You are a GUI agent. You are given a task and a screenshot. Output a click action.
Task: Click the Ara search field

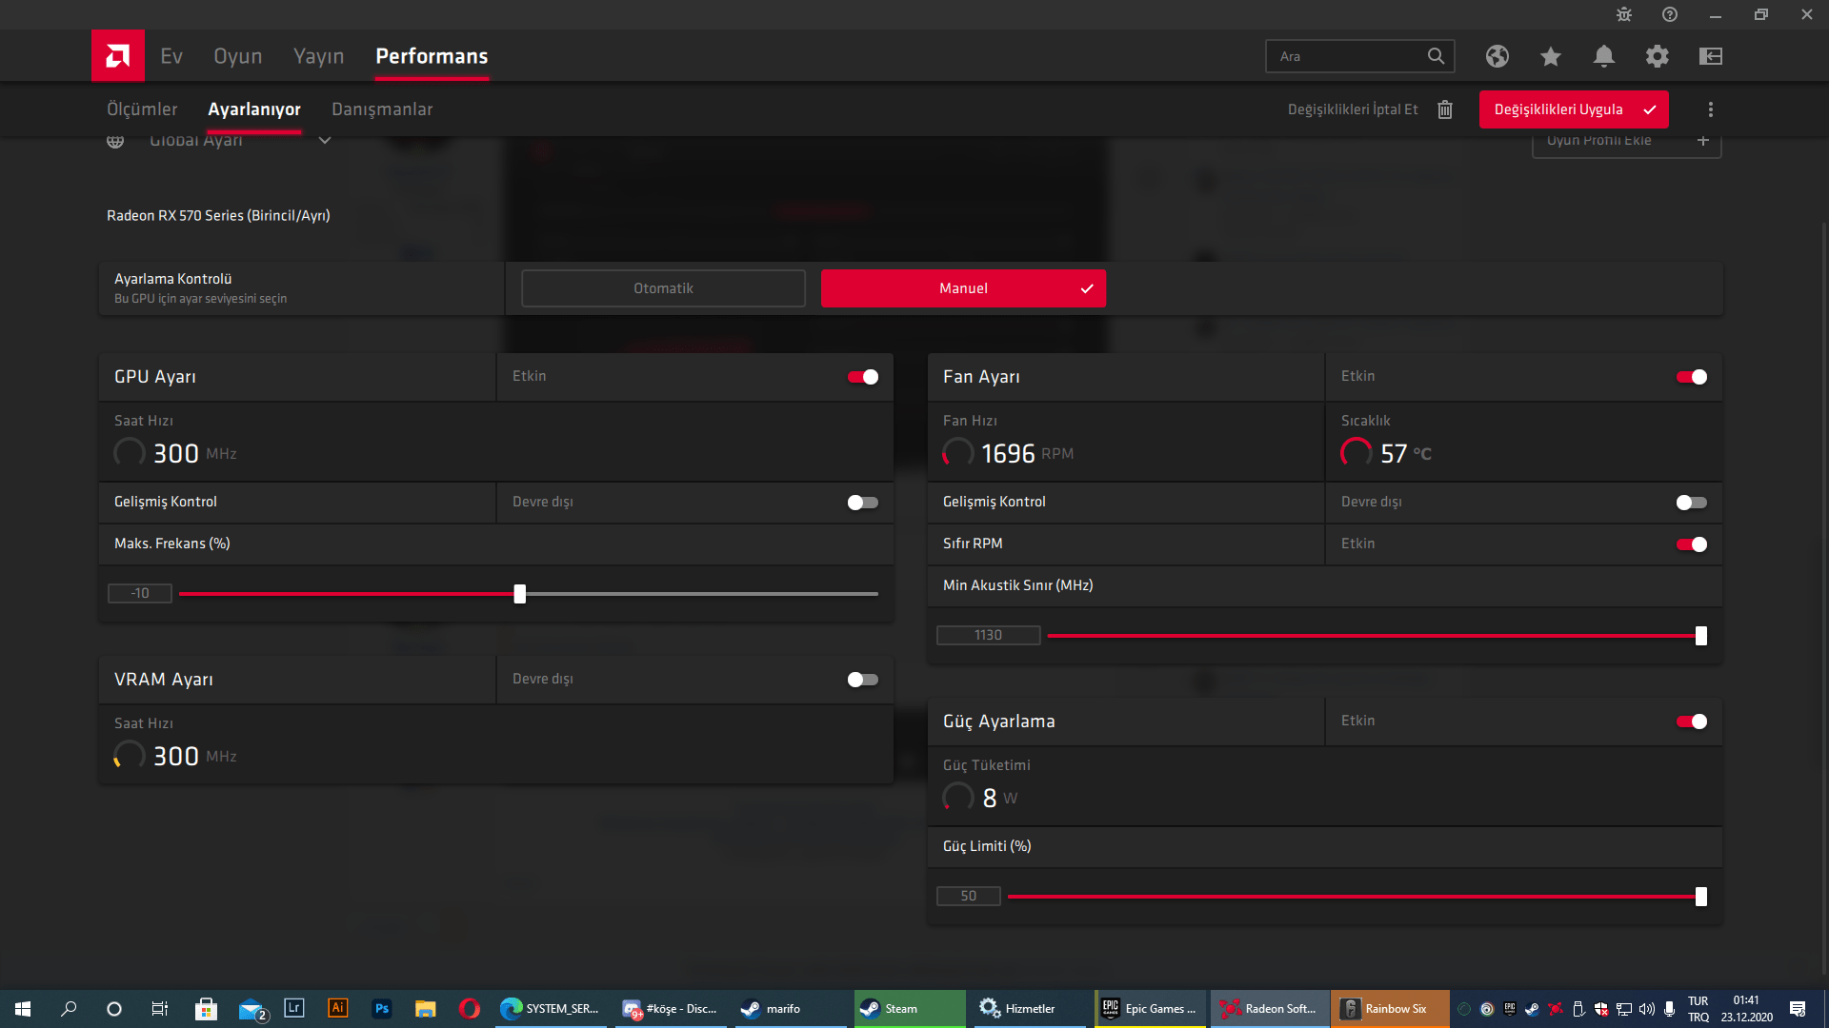coord(1348,56)
